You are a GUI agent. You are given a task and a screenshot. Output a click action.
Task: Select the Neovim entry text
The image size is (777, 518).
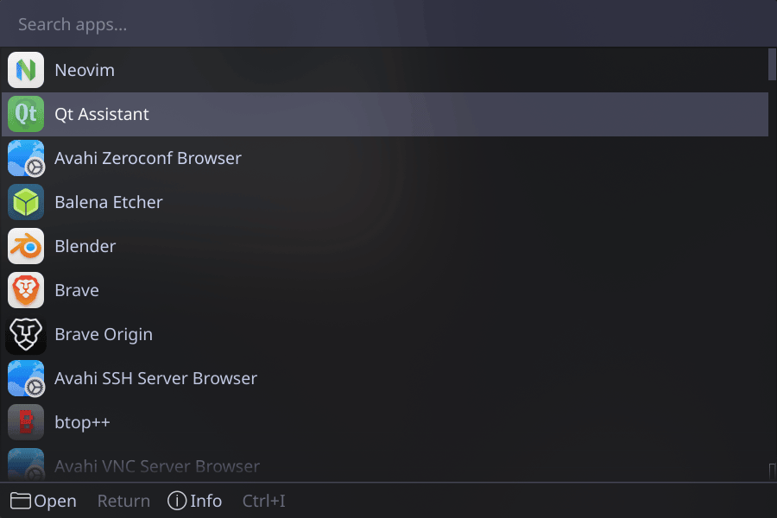point(85,71)
